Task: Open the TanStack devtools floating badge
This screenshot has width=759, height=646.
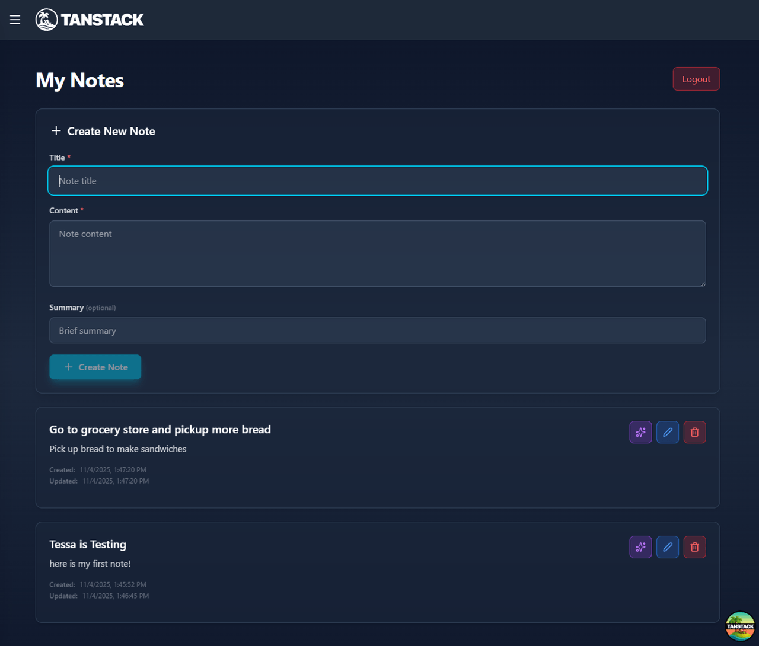Action: point(740,626)
